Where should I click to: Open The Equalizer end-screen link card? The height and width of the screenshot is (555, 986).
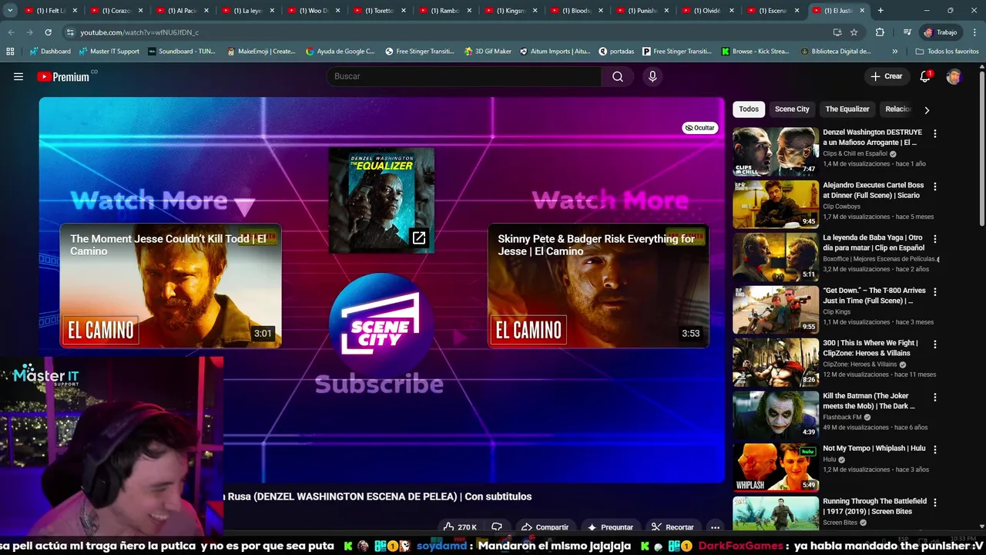(381, 200)
